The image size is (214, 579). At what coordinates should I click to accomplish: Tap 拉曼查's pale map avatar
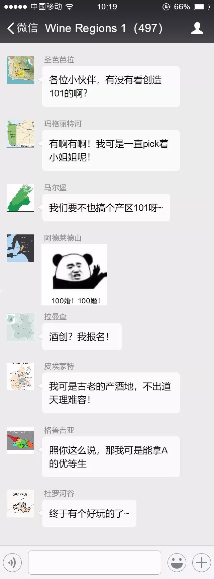click(x=20, y=327)
